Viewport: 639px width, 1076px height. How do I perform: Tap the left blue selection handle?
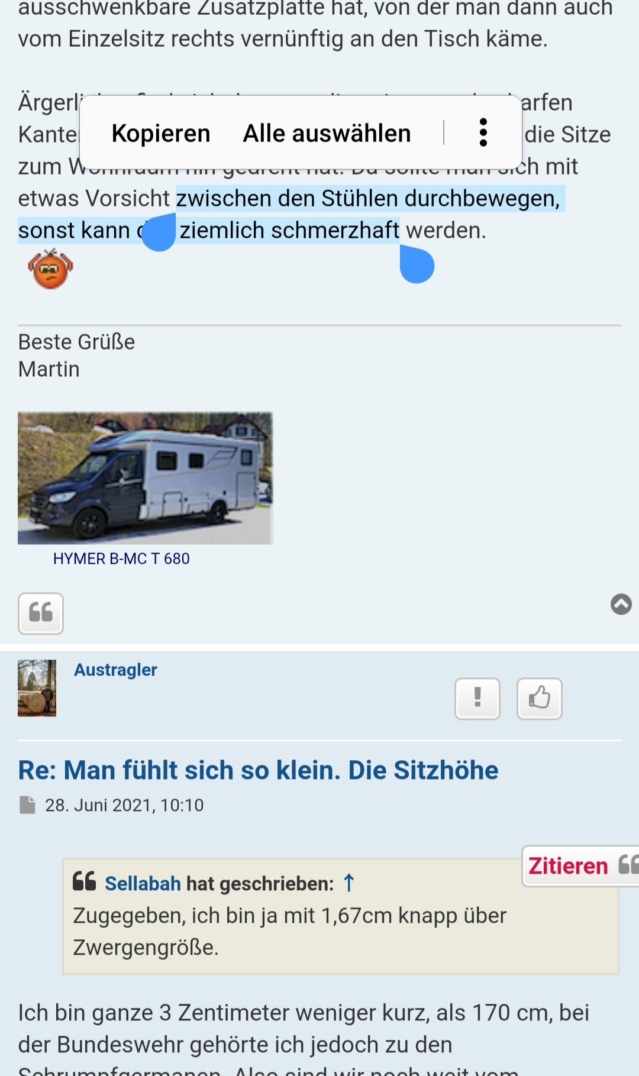click(159, 232)
